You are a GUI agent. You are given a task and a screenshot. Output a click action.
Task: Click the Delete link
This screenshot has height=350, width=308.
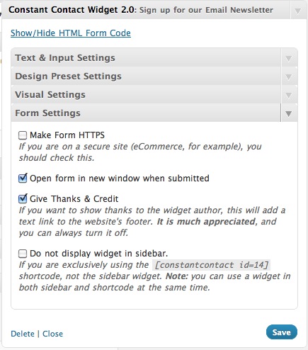[23, 334]
